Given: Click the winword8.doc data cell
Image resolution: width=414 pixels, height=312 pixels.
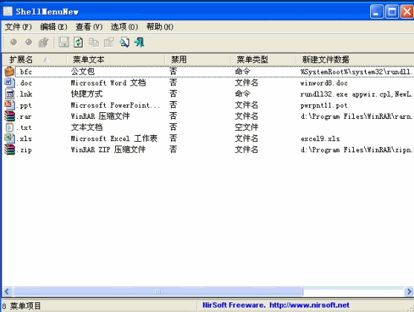Looking at the screenshot, I should [x=324, y=83].
